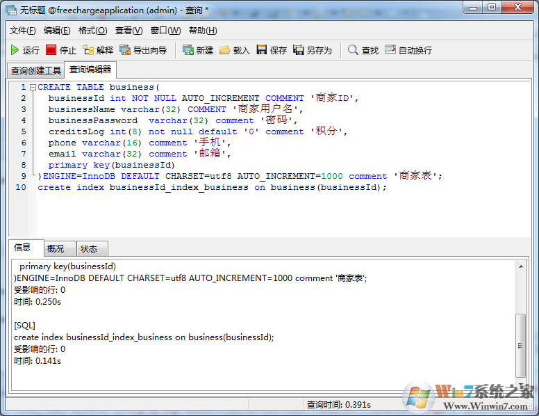Image resolution: width=539 pixels, height=416 pixels.
Task: Open the Format (格式) menu
Action: pyautogui.click(x=92, y=31)
